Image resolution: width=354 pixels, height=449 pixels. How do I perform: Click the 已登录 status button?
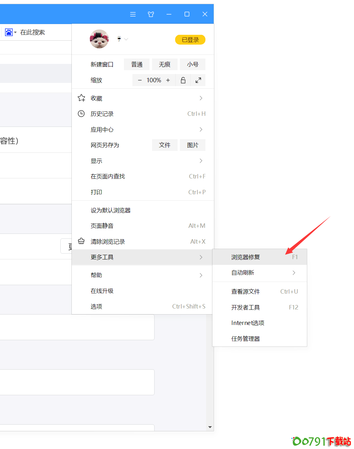coord(190,40)
